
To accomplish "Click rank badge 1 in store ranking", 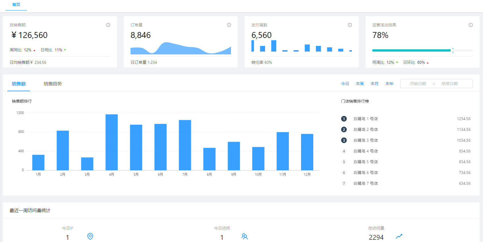I will (x=344, y=119).
